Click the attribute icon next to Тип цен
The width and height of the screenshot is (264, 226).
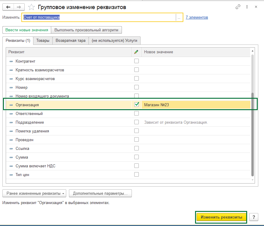coord(11,175)
